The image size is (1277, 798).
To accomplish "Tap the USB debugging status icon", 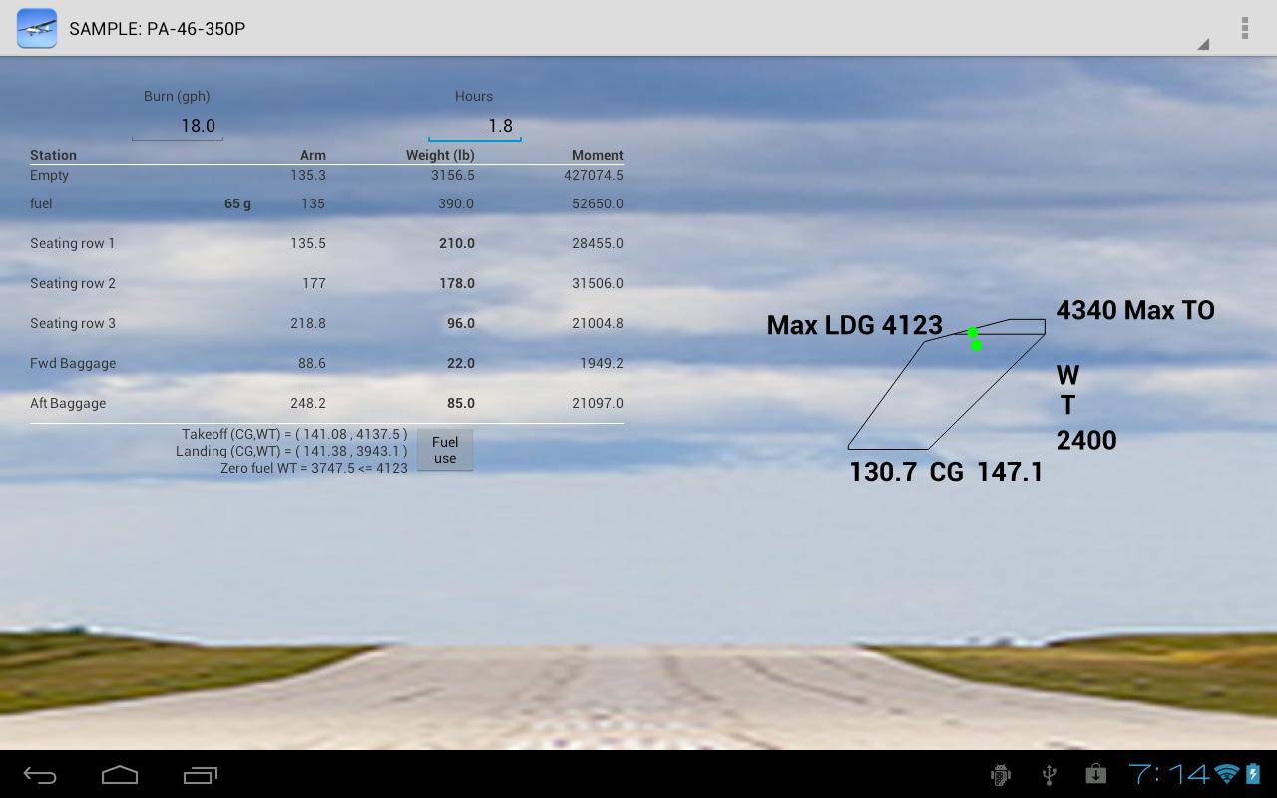I will 1000,773.
